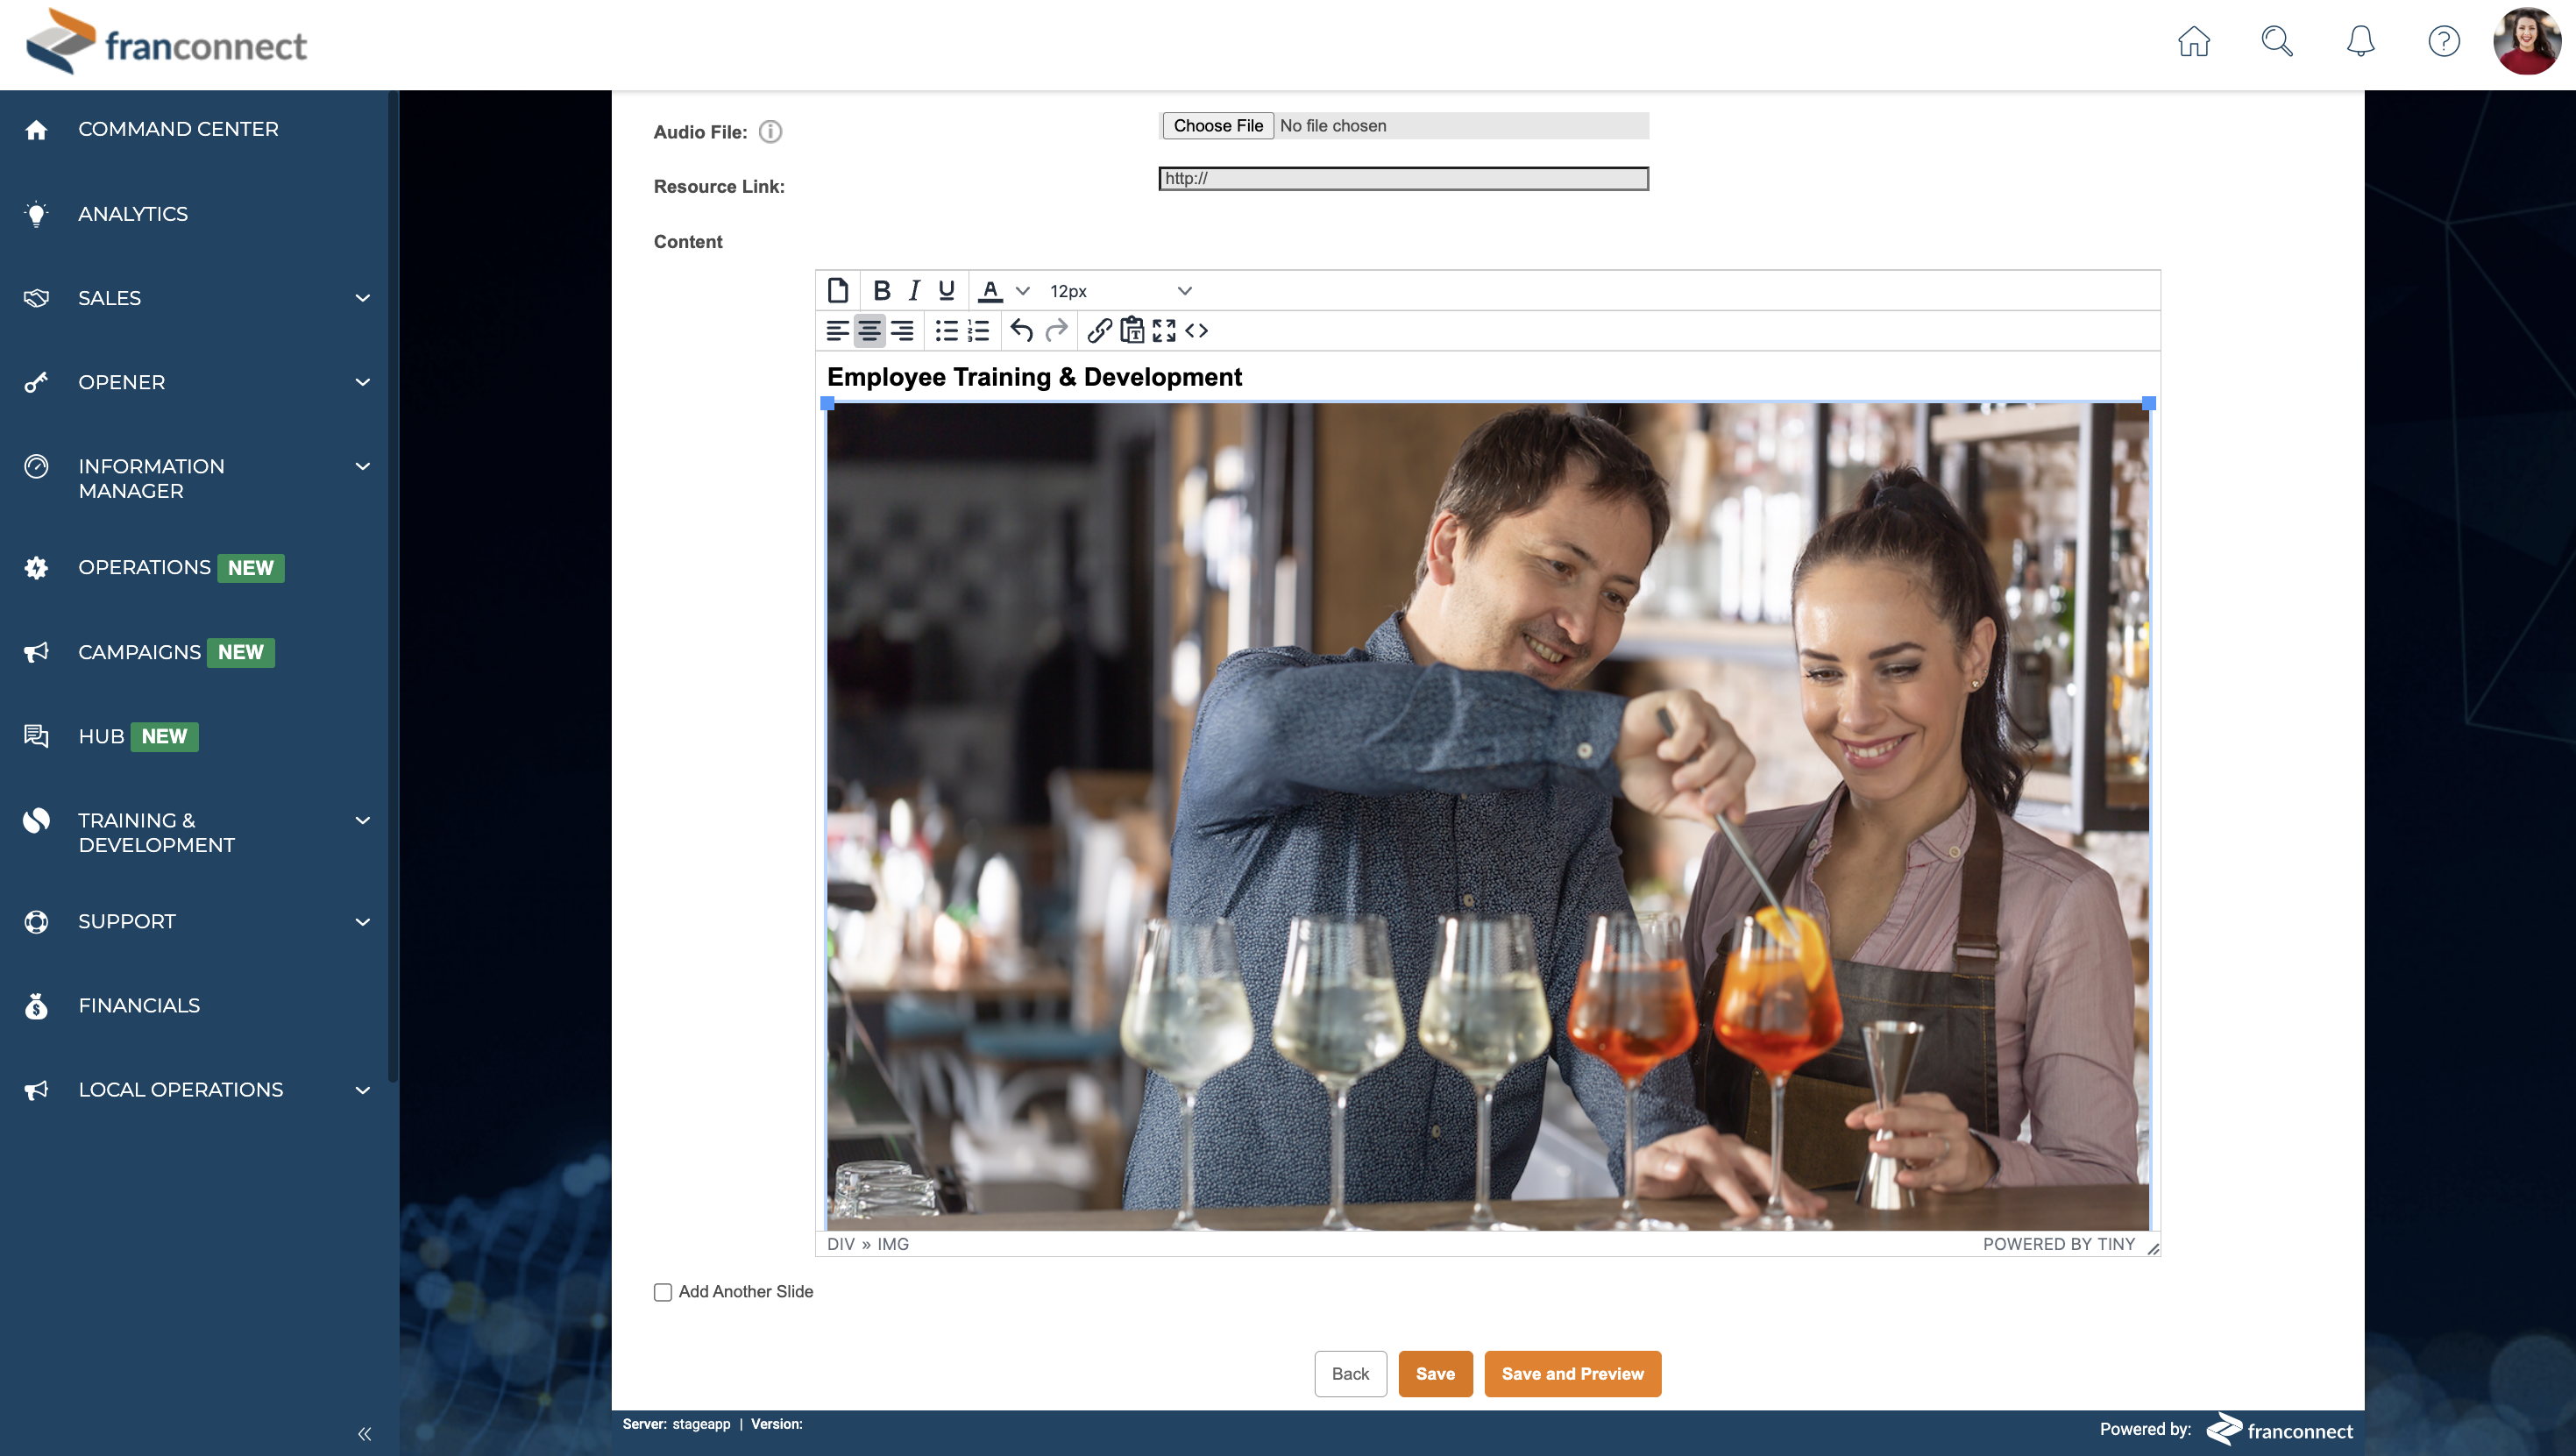The width and height of the screenshot is (2576, 1456).
Task: Check the Add Another Slide box
Action: (663, 1292)
